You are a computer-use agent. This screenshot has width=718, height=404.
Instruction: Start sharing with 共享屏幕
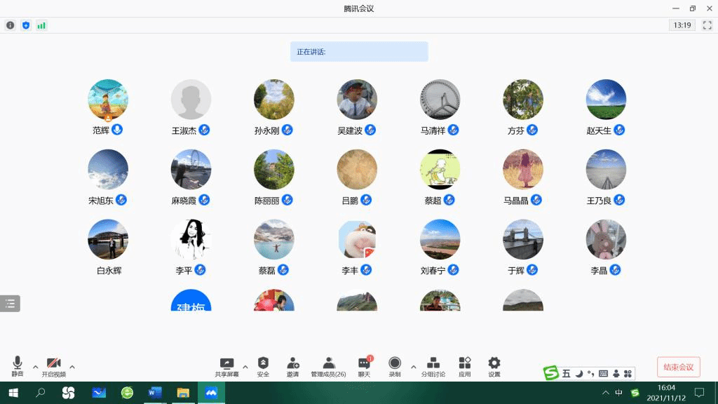[x=226, y=366]
